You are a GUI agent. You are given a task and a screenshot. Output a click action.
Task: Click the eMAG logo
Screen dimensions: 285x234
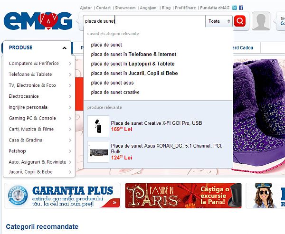tap(38, 21)
